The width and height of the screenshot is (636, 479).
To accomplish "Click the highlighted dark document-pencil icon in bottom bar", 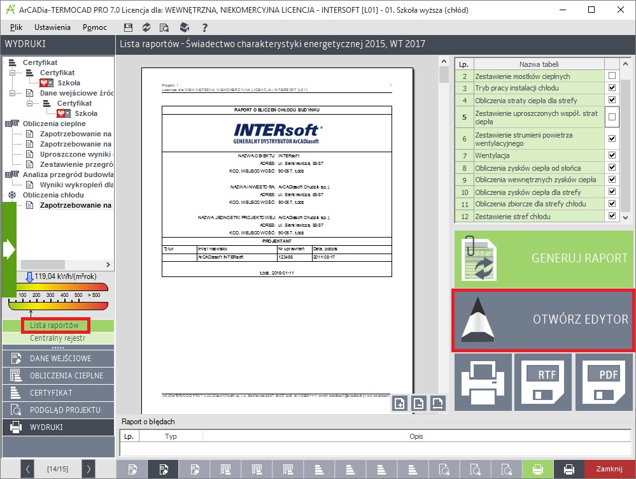I will 164,469.
